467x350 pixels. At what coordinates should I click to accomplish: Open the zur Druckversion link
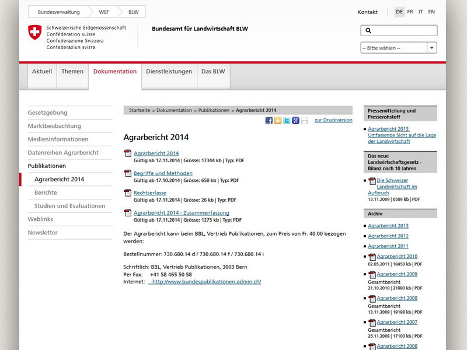coord(333,120)
